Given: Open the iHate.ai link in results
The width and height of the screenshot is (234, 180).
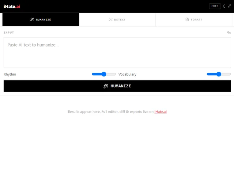Looking at the screenshot, I should [x=161, y=112].
